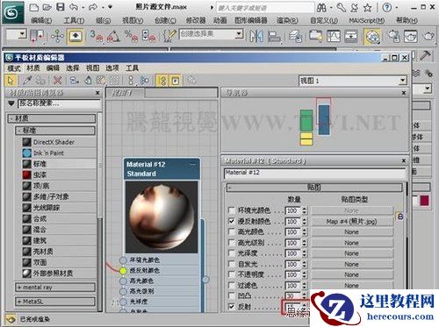This screenshot has height=327, width=439.
Task: Uncheck the 漫反射颜色 map checkbox
Action: coord(231,221)
